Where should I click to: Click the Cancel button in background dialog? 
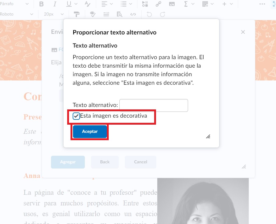coord(140,162)
